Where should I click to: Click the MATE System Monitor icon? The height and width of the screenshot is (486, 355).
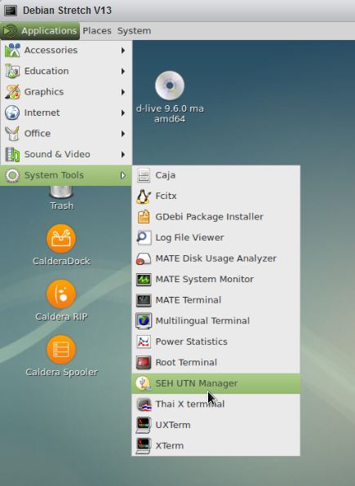click(144, 279)
